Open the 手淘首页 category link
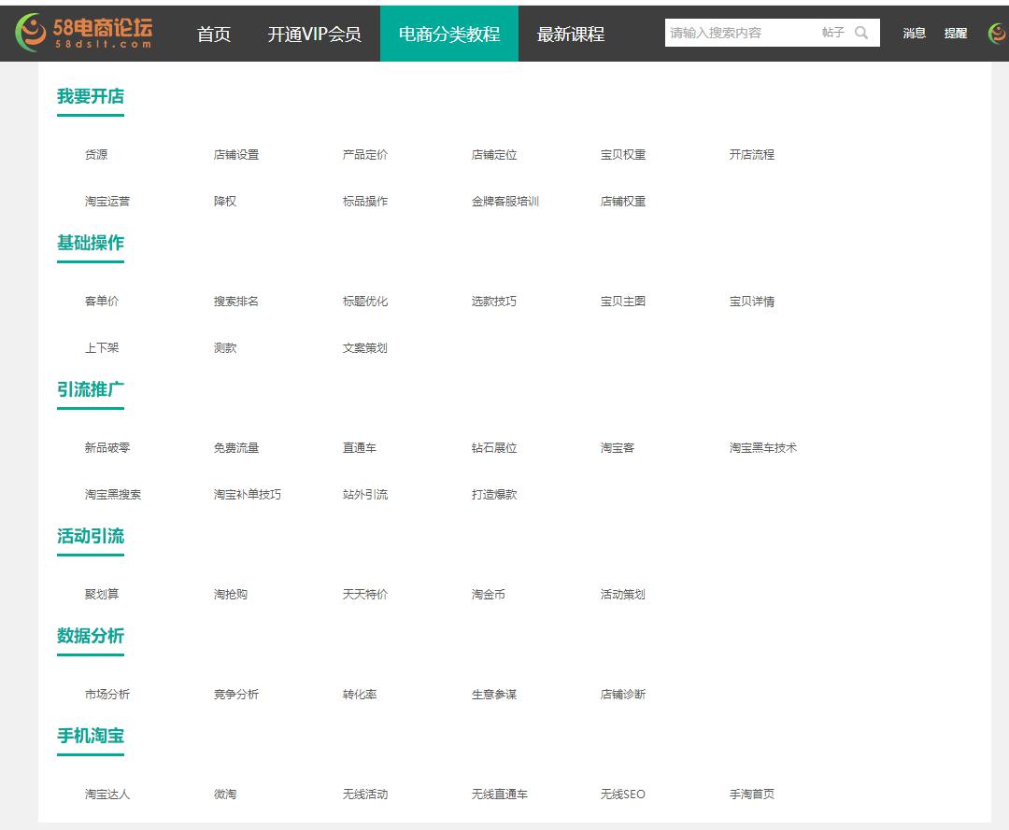The height and width of the screenshot is (830, 1009). coord(751,795)
